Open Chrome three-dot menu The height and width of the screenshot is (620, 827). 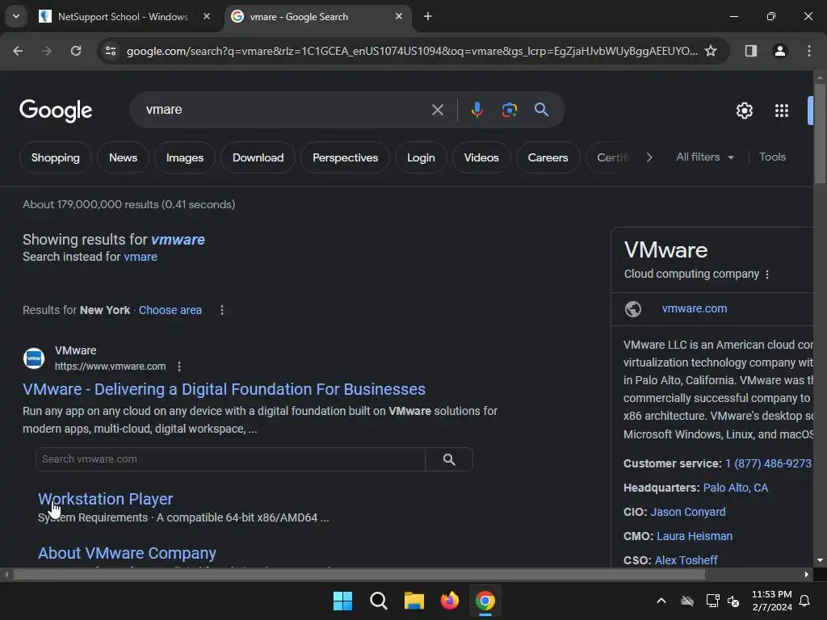(808, 51)
